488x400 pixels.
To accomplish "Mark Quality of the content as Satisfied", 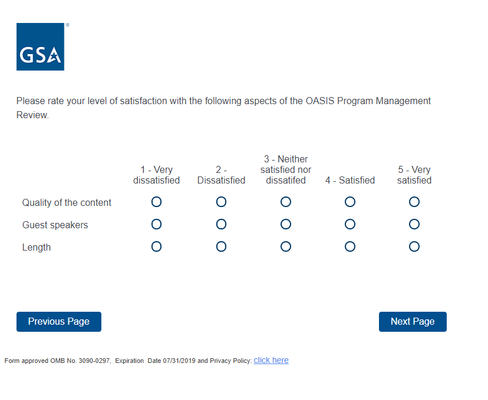I will point(350,202).
